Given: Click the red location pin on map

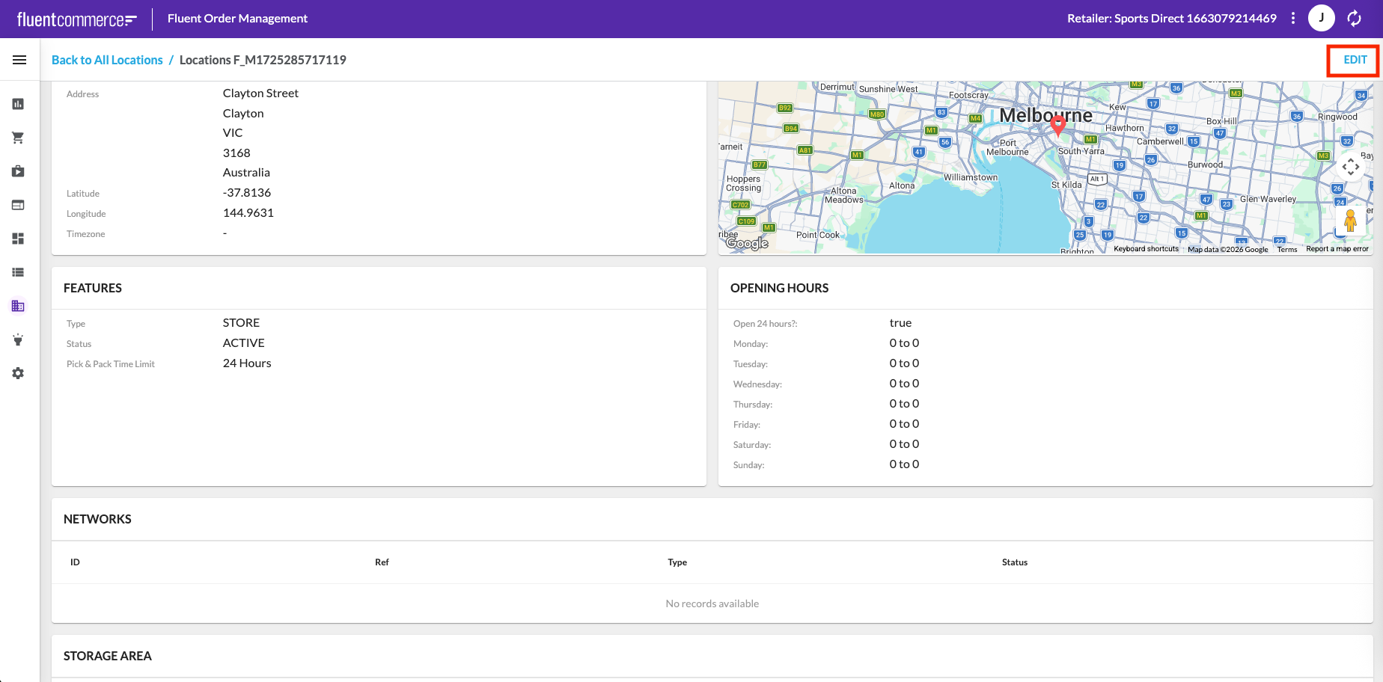Looking at the screenshot, I should click(x=1057, y=124).
